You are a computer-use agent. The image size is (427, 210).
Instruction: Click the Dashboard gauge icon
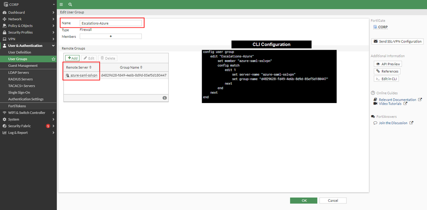4,12
